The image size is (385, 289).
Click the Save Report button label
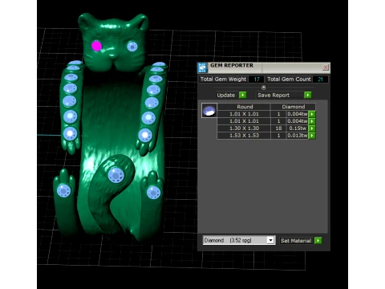274,96
